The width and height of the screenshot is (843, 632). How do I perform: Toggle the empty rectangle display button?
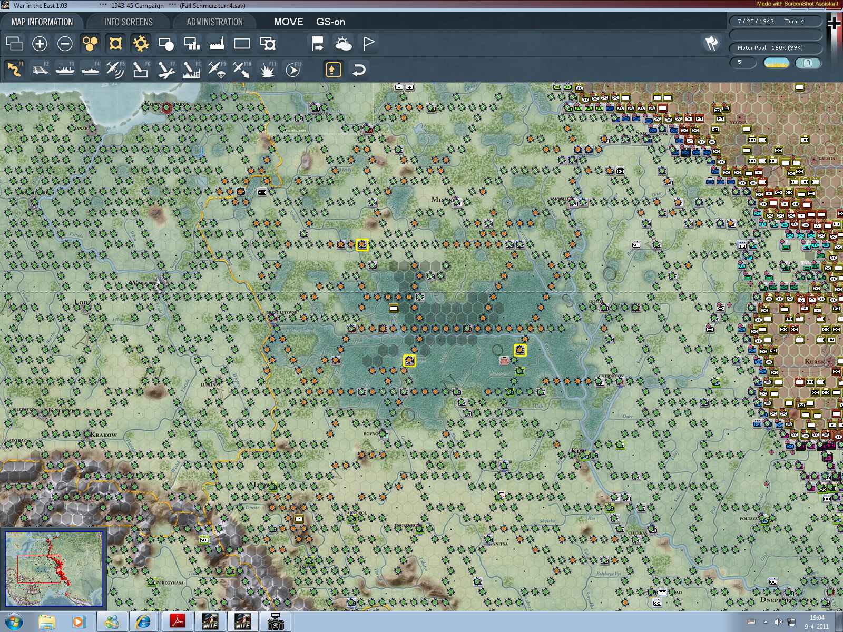pos(242,43)
